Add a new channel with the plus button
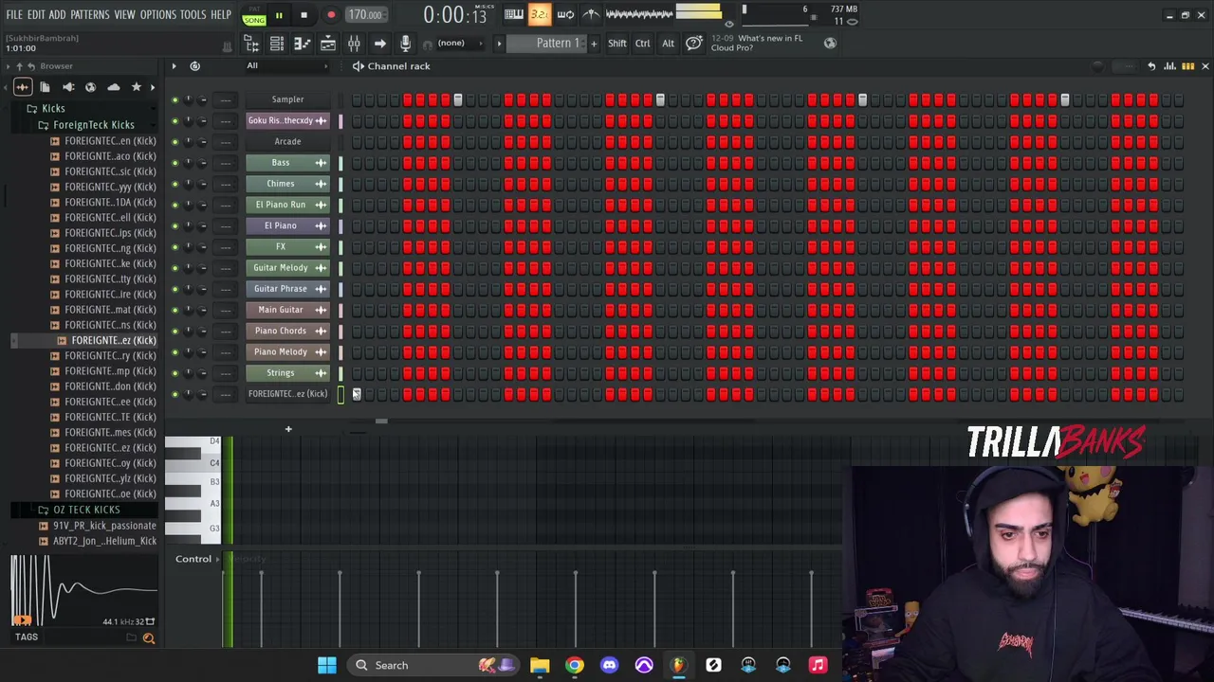 288,429
